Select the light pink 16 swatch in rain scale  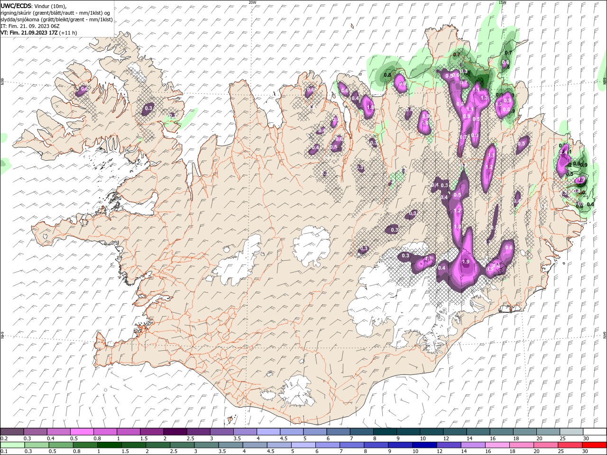click(497, 445)
